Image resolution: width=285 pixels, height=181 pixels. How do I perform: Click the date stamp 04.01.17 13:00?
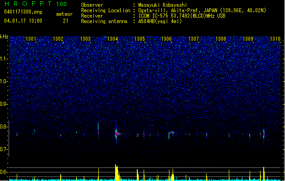(x=23, y=21)
